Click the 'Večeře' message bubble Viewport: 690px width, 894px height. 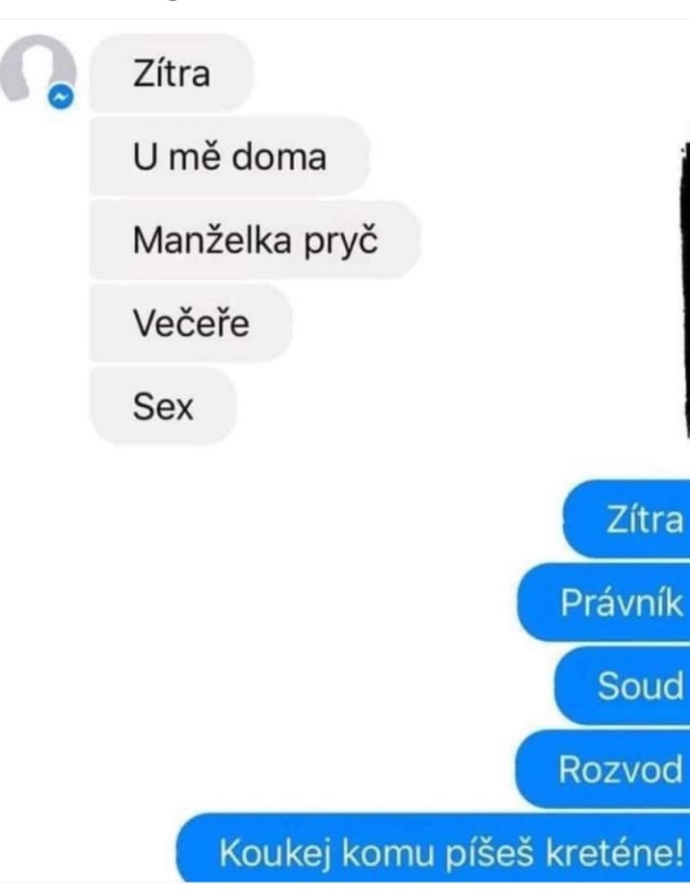(x=191, y=323)
